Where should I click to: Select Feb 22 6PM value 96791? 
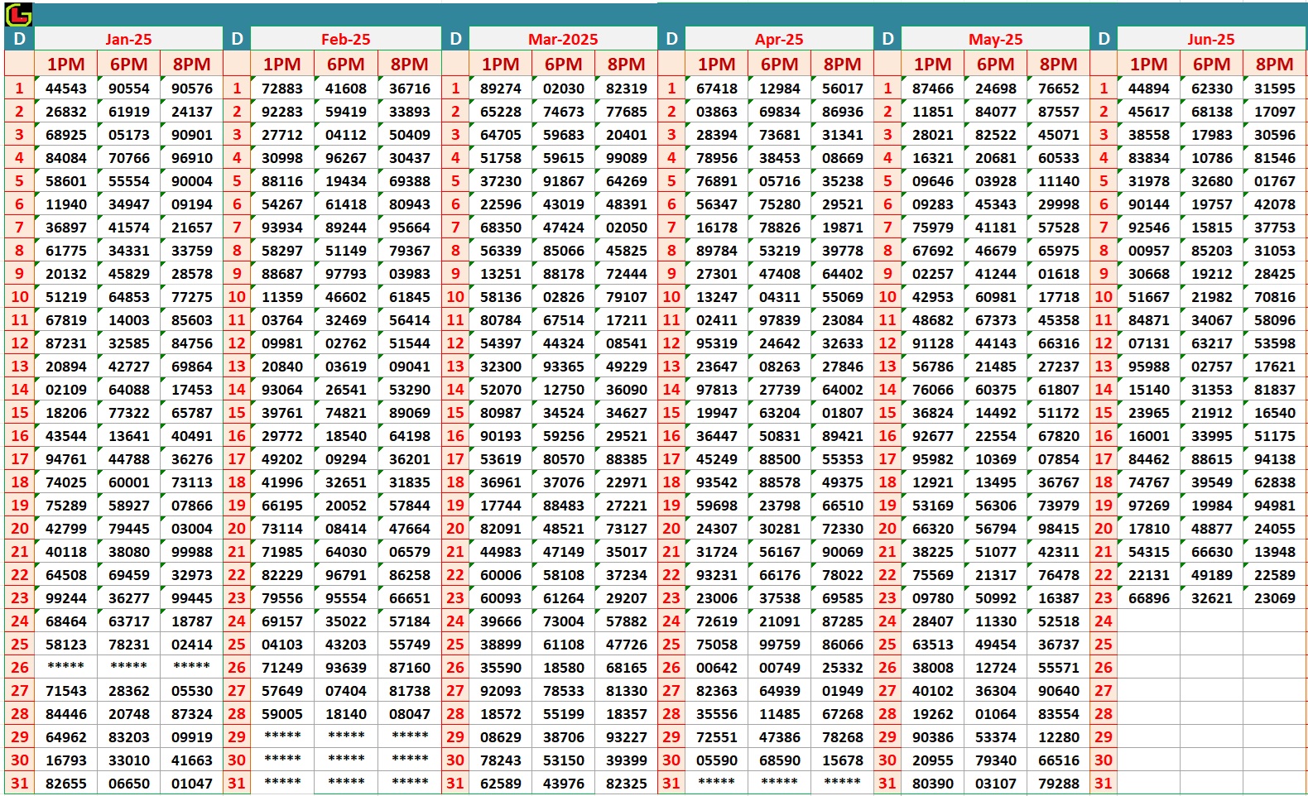346,574
